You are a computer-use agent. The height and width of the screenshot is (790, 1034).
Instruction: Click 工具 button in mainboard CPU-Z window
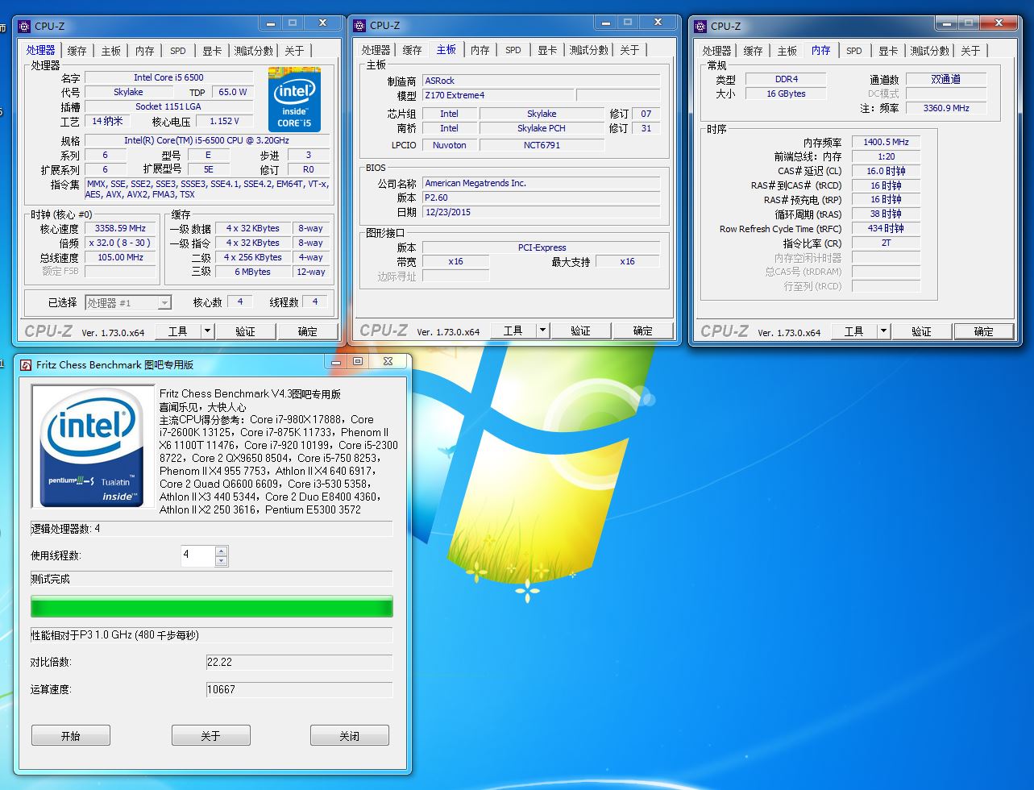coord(513,331)
